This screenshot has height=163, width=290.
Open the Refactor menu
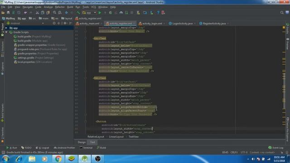pos(60,7)
